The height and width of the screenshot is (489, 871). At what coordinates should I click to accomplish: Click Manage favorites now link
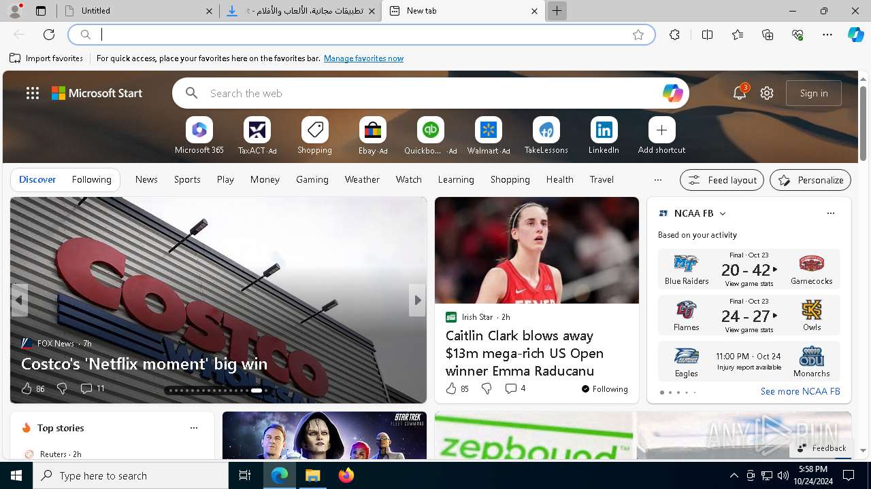tap(363, 58)
